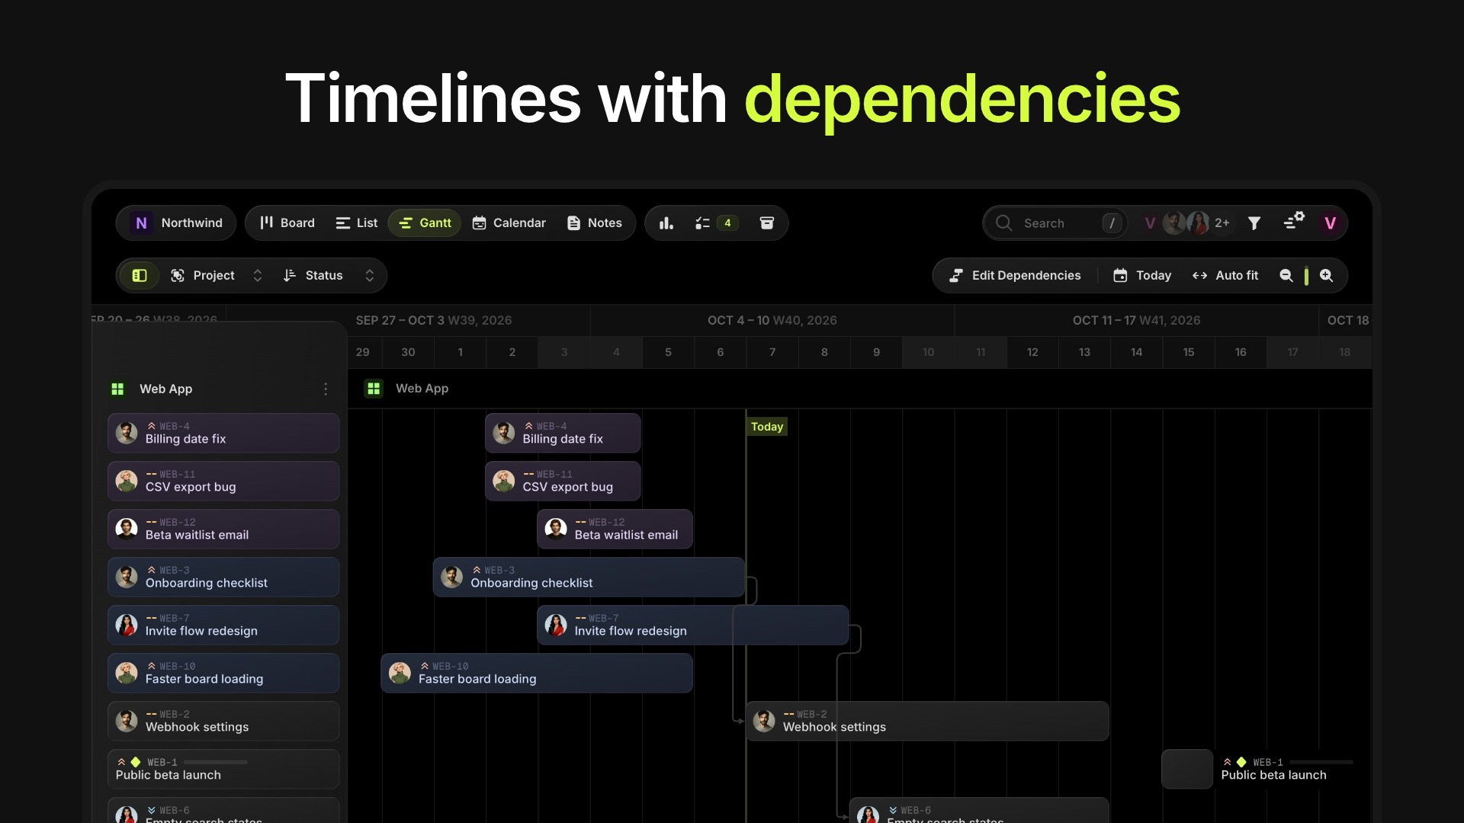The image size is (1464, 823).
Task: Open view settings sliders icon
Action: tap(1294, 222)
